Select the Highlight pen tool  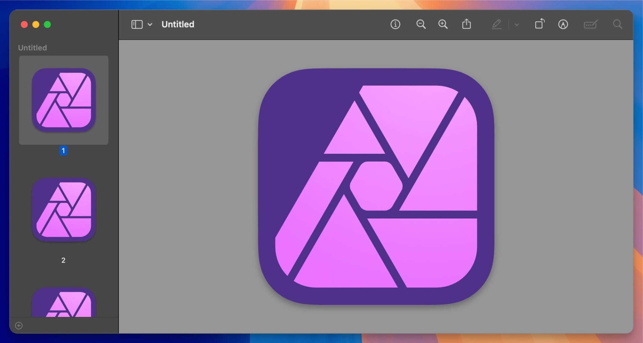pos(496,24)
